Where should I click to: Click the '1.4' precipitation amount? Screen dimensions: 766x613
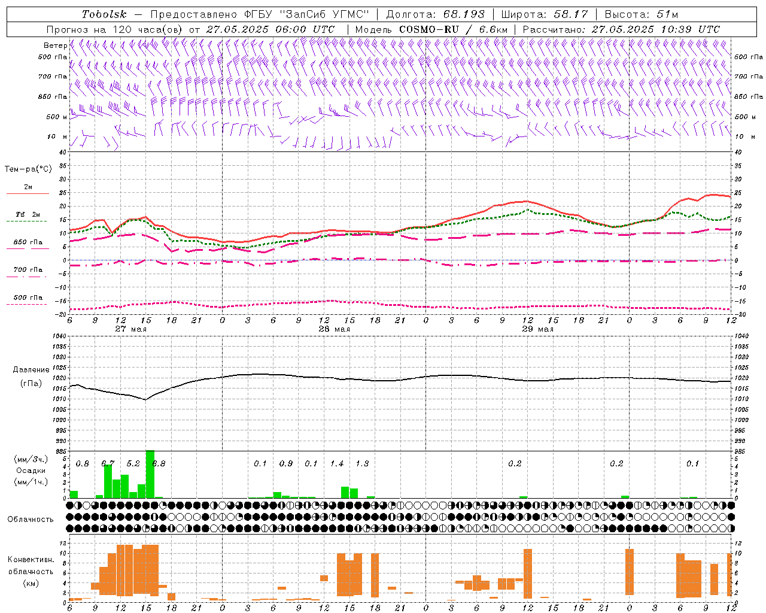[x=337, y=463]
